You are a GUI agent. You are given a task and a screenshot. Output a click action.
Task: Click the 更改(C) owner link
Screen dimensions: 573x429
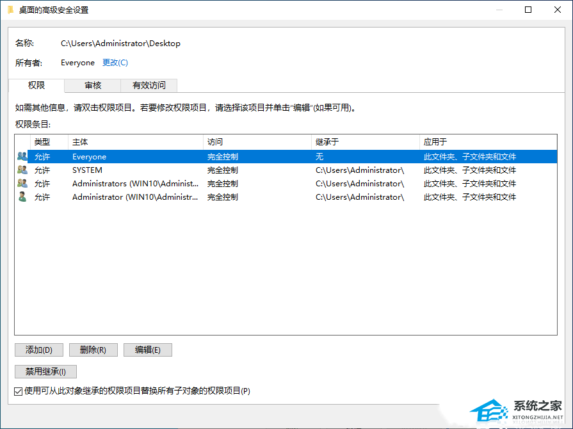(x=115, y=63)
